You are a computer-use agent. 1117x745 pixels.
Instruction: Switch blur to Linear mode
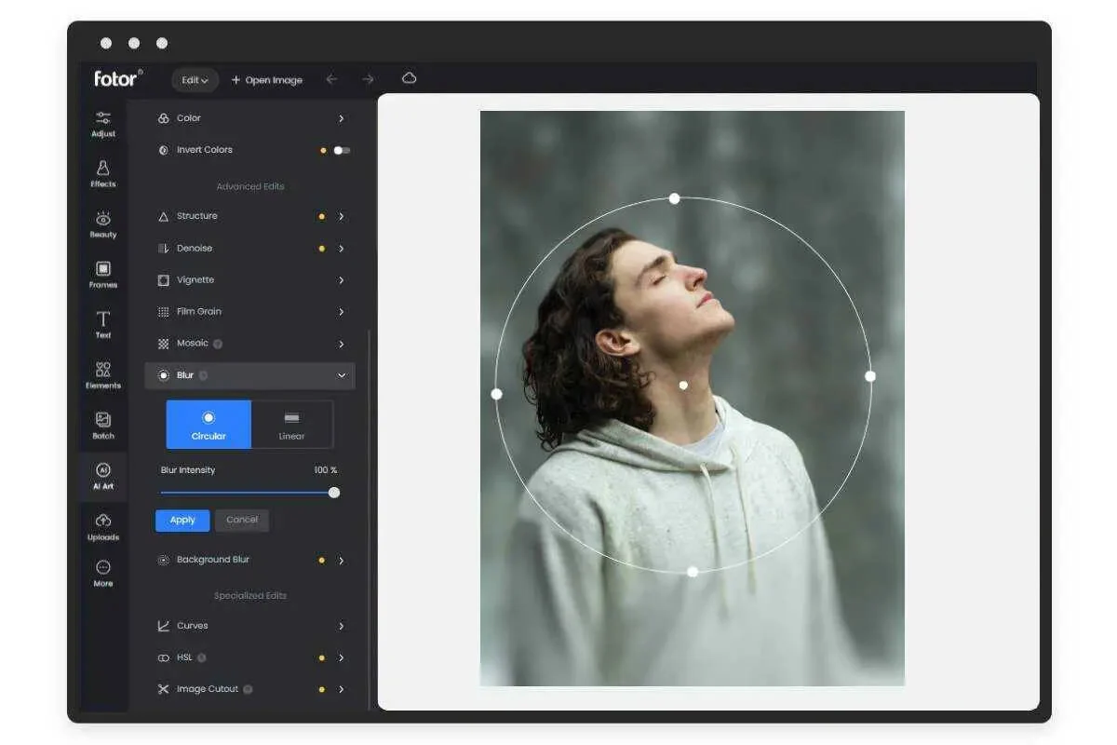pos(292,424)
